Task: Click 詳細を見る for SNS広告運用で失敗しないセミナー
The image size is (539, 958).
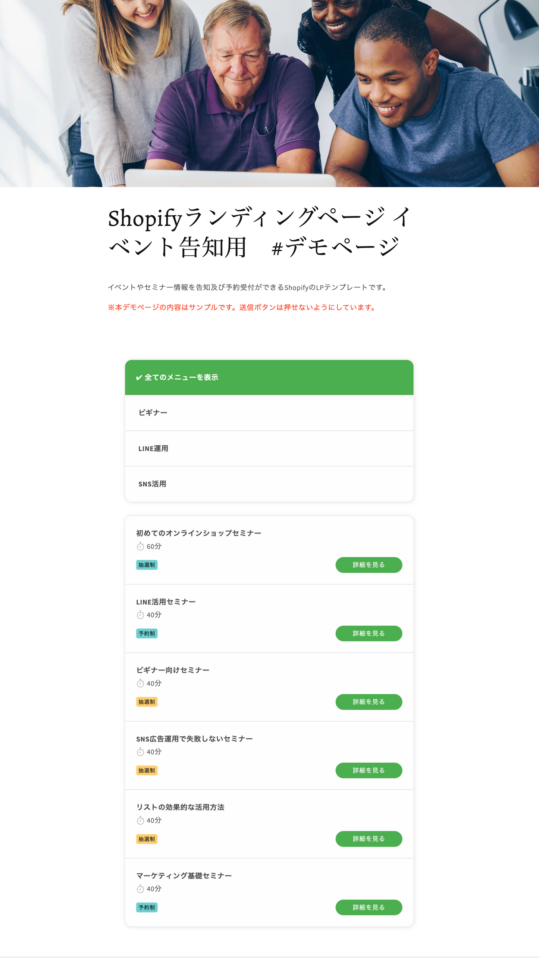Action: pyautogui.click(x=369, y=770)
